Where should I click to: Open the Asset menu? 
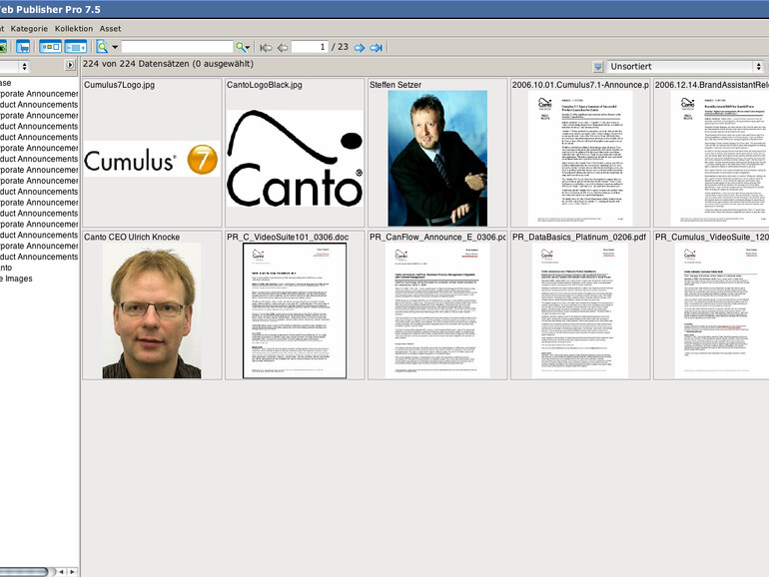pos(110,28)
